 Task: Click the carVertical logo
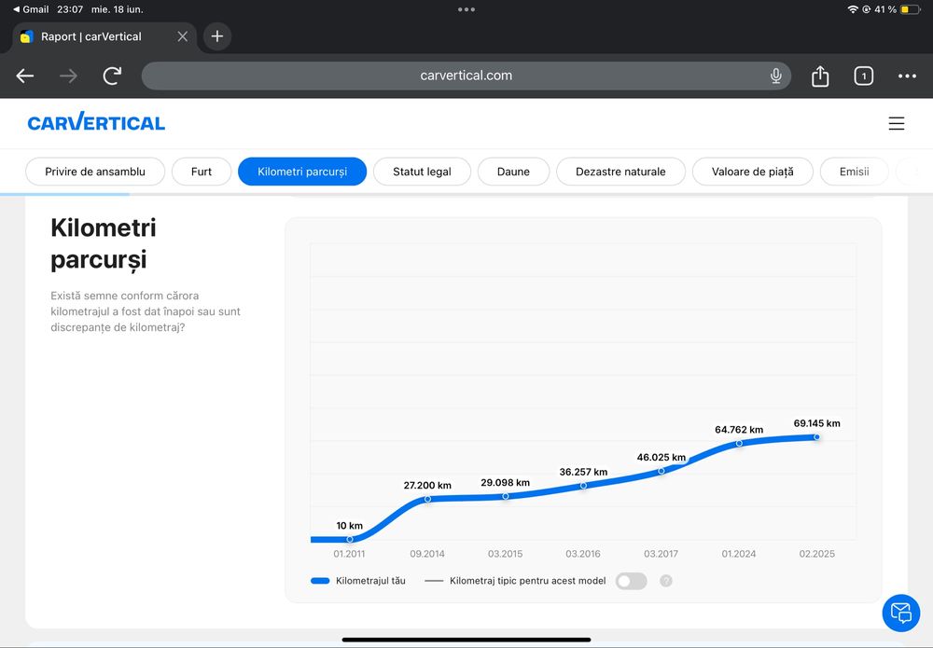96,122
